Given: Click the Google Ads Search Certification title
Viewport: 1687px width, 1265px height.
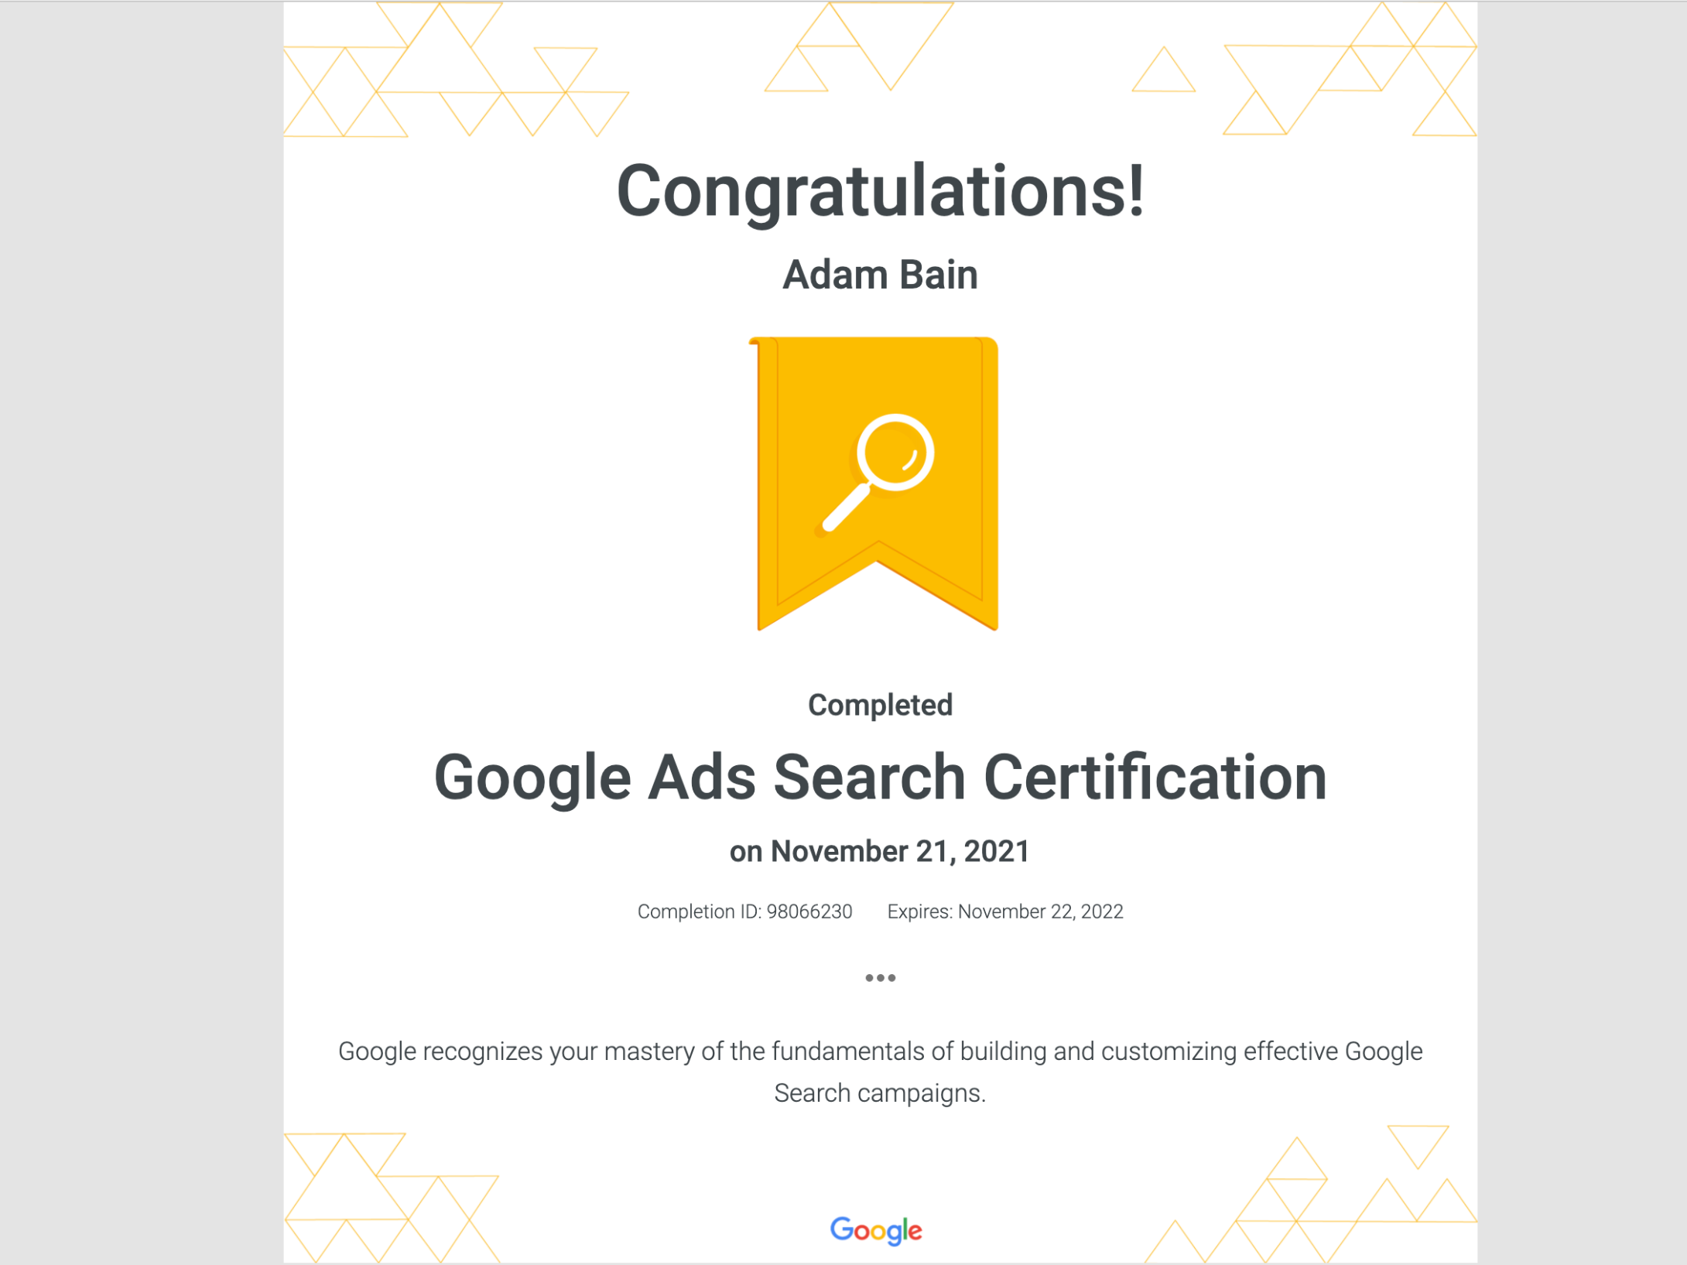Looking at the screenshot, I should (880, 778).
